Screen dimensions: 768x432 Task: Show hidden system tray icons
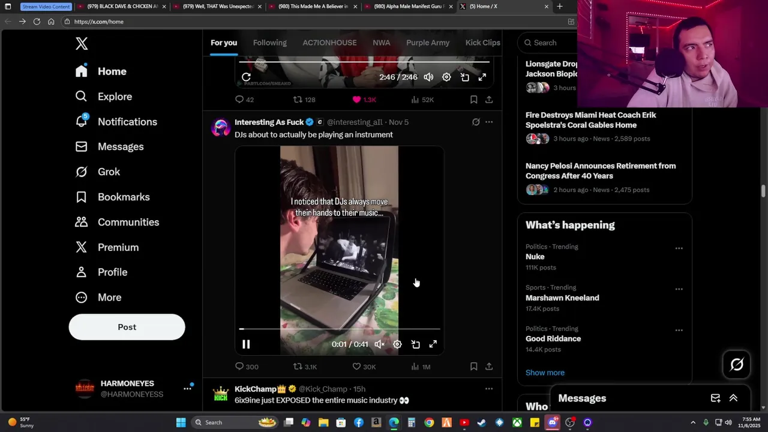point(693,422)
